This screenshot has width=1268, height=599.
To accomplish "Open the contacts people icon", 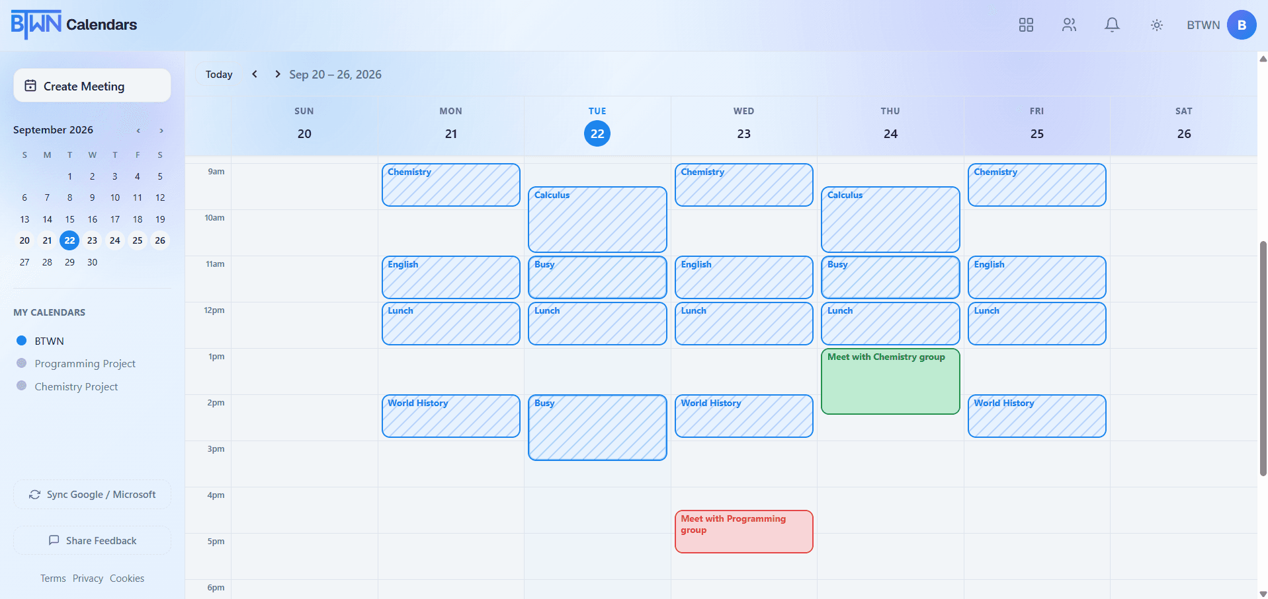I will [x=1070, y=25].
